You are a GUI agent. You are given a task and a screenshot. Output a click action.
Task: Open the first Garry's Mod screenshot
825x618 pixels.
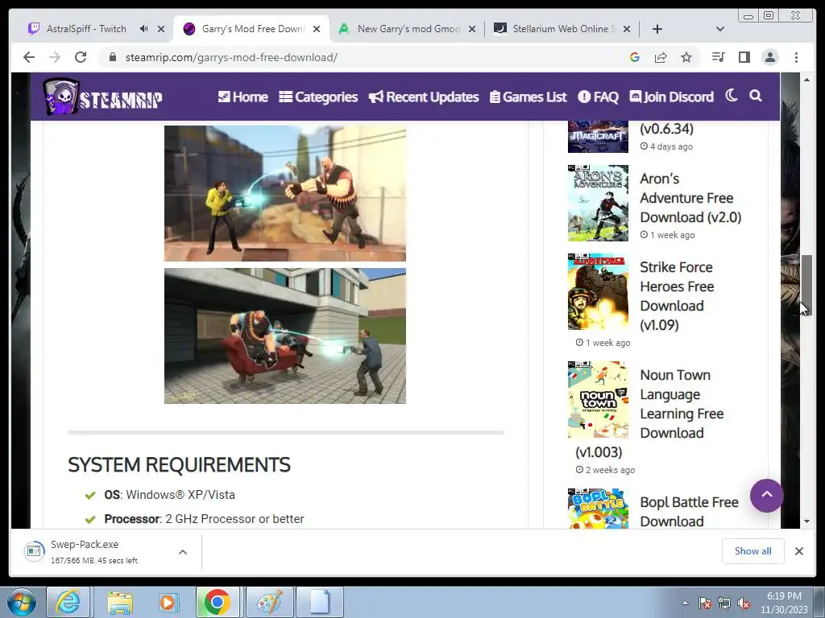[285, 193]
